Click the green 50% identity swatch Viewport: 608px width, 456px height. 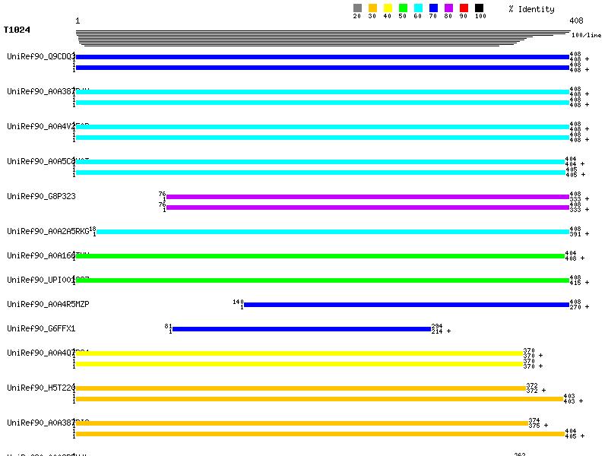click(x=403, y=8)
